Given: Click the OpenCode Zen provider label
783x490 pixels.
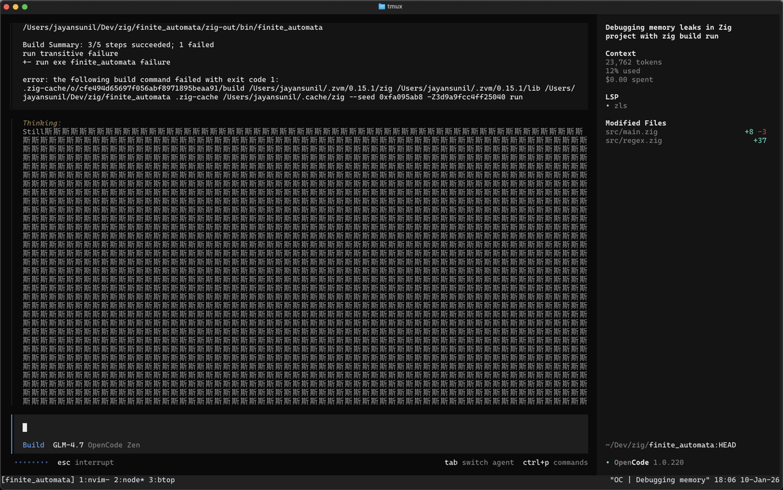Looking at the screenshot, I should pos(114,445).
